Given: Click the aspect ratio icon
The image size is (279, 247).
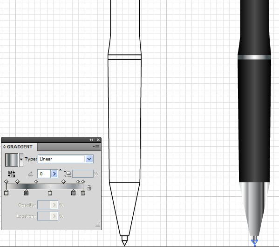Looking at the screenshot, I should tap(68, 174).
